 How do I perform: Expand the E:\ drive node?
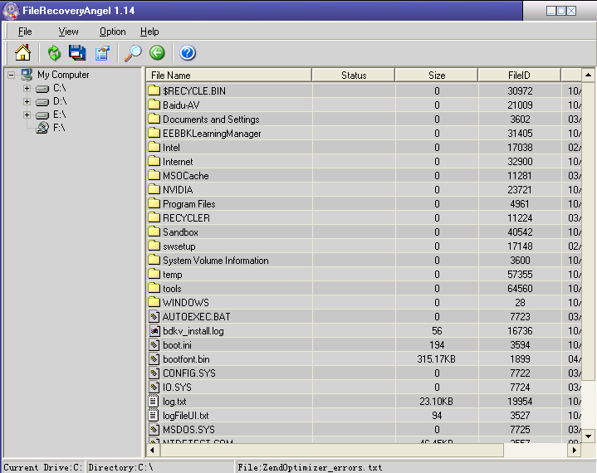click(27, 115)
